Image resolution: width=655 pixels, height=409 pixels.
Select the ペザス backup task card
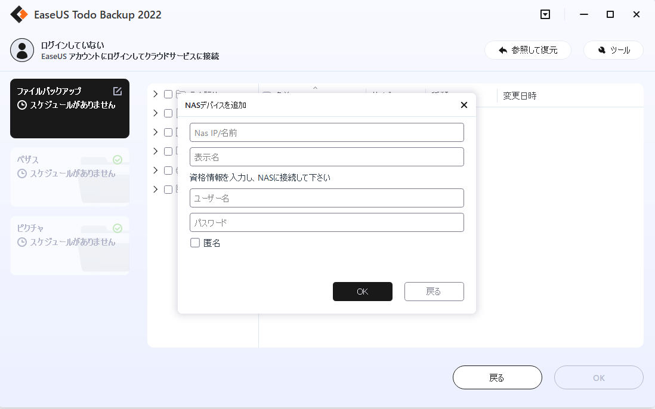[70, 177]
